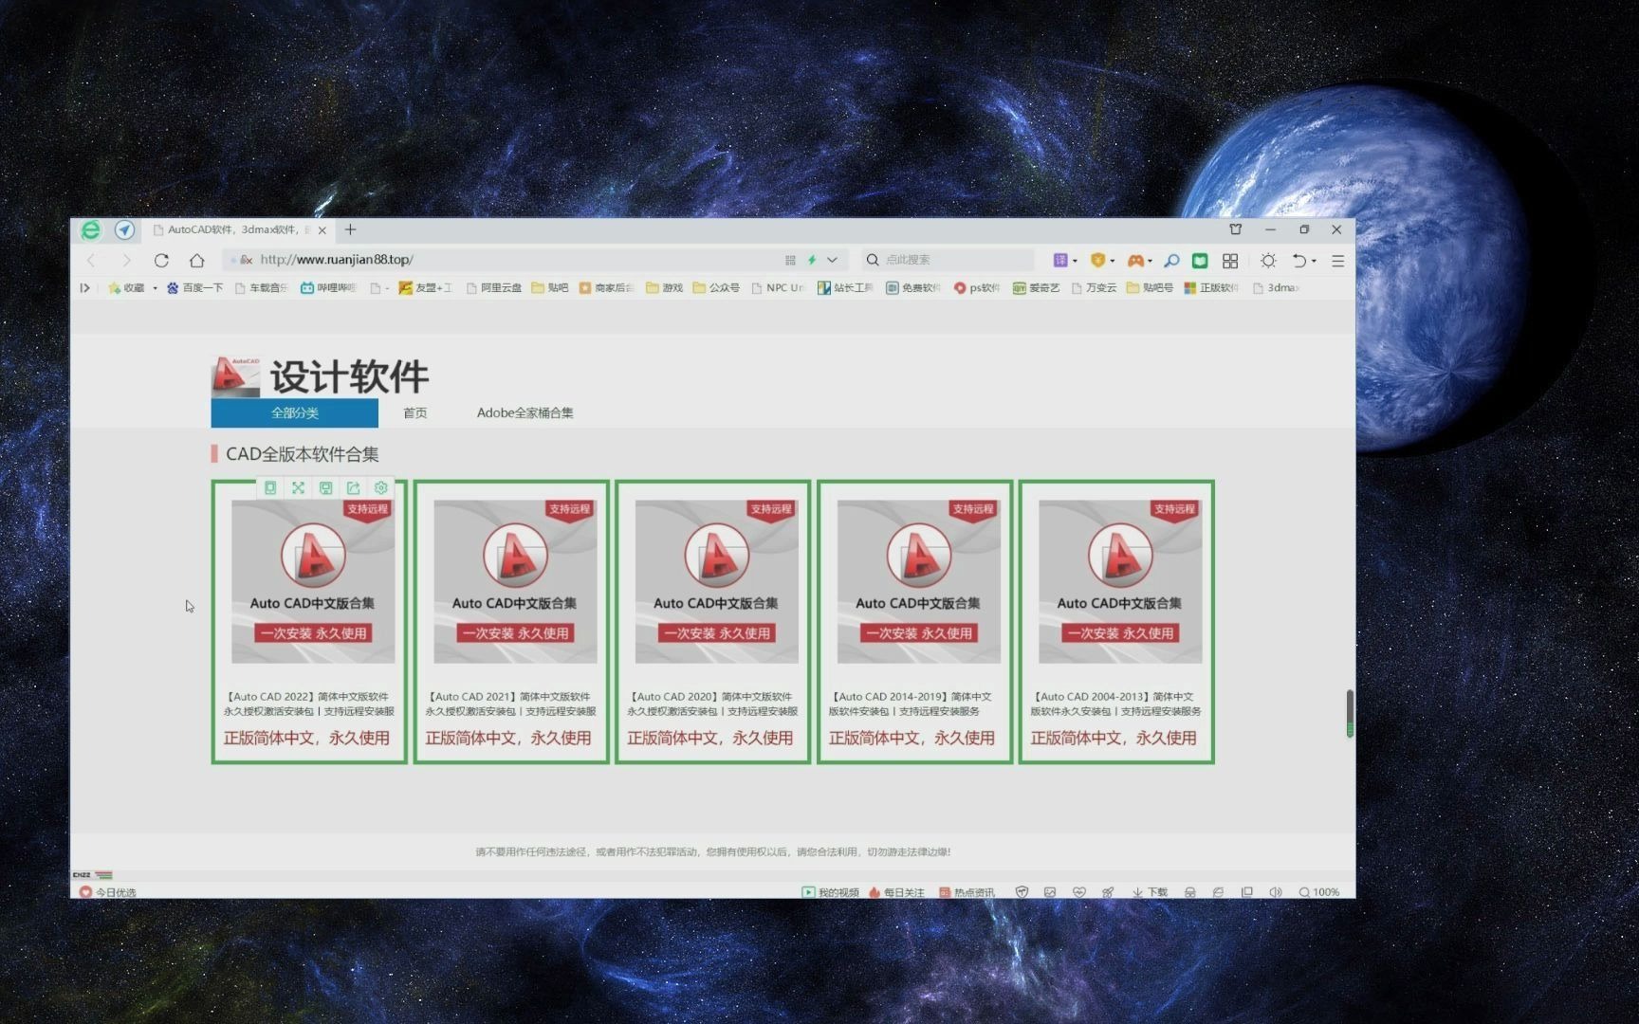Select the 首页 tab

click(414, 413)
